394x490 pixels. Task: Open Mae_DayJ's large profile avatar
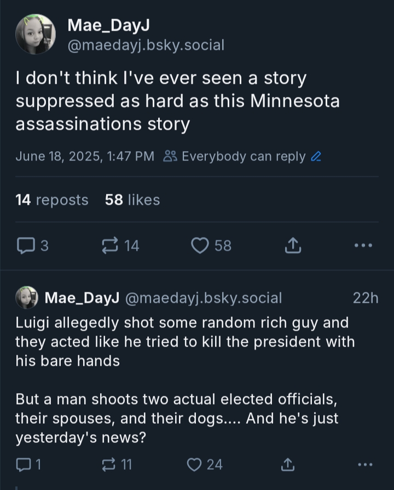pyautogui.click(x=35, y=34)
